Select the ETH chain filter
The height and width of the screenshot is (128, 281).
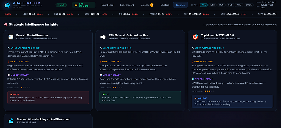coord(212,5)
